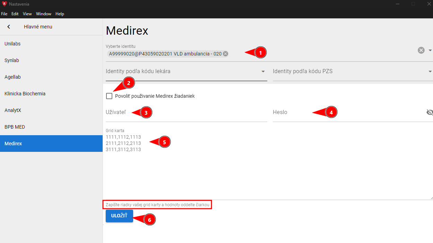Viewport: 433px width, 243px height.
Task: Select Synlab in the sidebar
Action: click(51, 60)
